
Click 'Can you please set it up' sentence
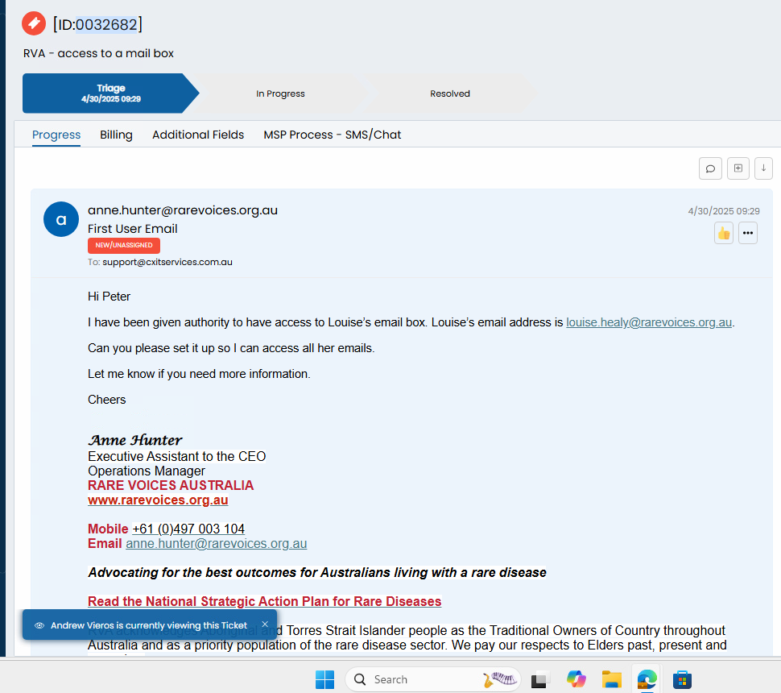(x=231, y=348)
